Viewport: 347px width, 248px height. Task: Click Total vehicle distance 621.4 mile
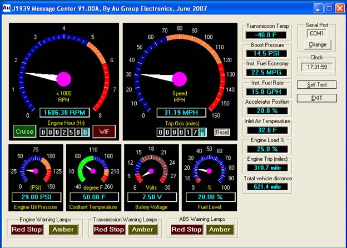pyautogui.click(x=267, y=187)
